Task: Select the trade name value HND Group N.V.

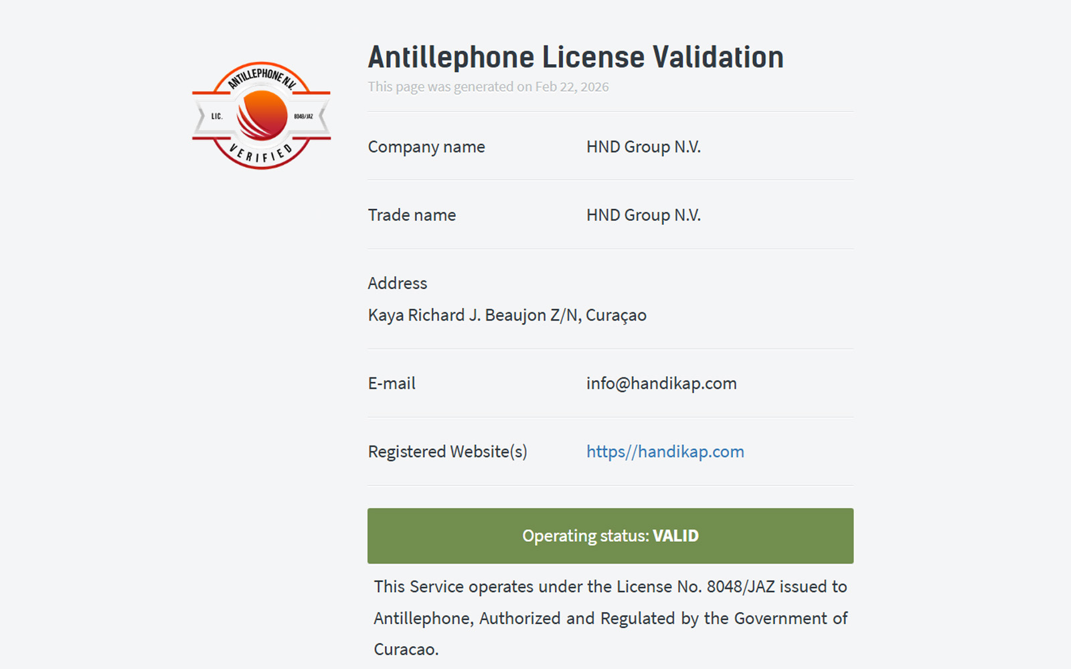Action: (643, 215)
